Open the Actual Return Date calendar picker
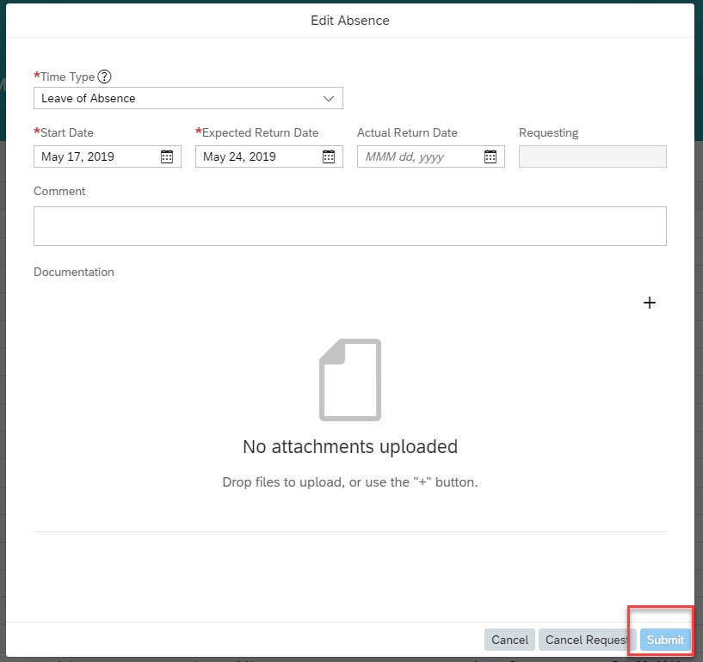703x662 pixels. 490,156
